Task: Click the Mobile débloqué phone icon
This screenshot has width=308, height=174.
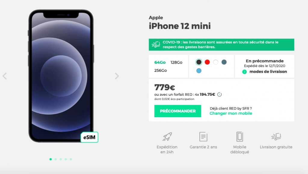Action: click(x=240, y=137)
